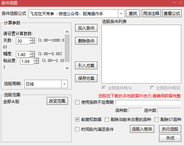Viewport: 184px width, 146px height.
Task: Click the 保存方案 button
Action: click(x=86, y=78)
